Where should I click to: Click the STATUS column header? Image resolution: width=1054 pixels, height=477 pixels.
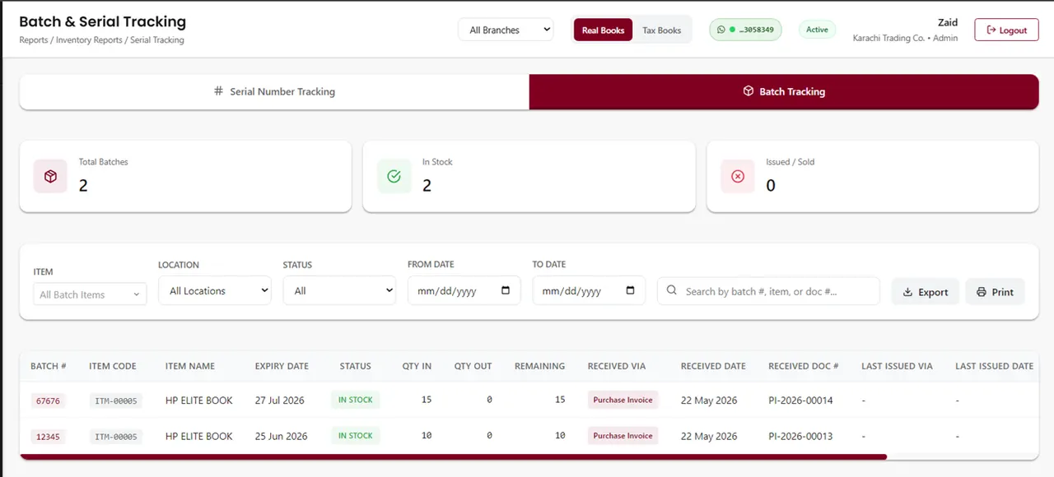coord(356,366)
